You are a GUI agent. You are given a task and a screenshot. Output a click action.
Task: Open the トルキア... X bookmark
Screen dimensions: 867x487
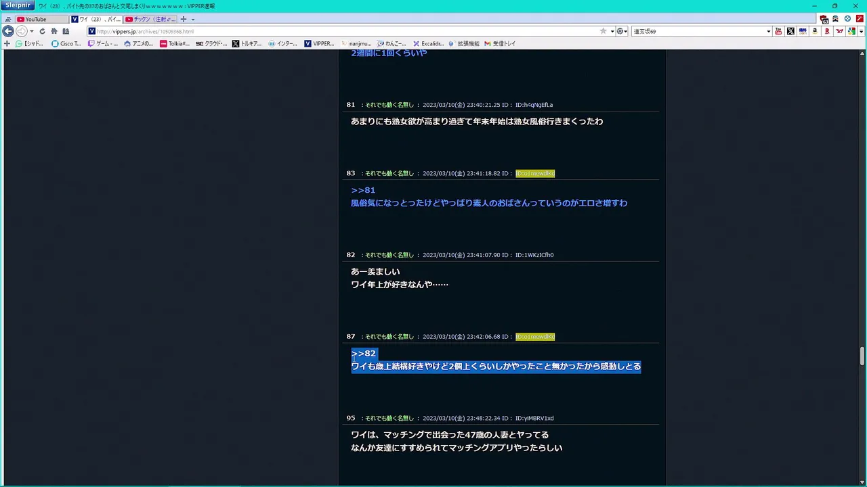247,43
